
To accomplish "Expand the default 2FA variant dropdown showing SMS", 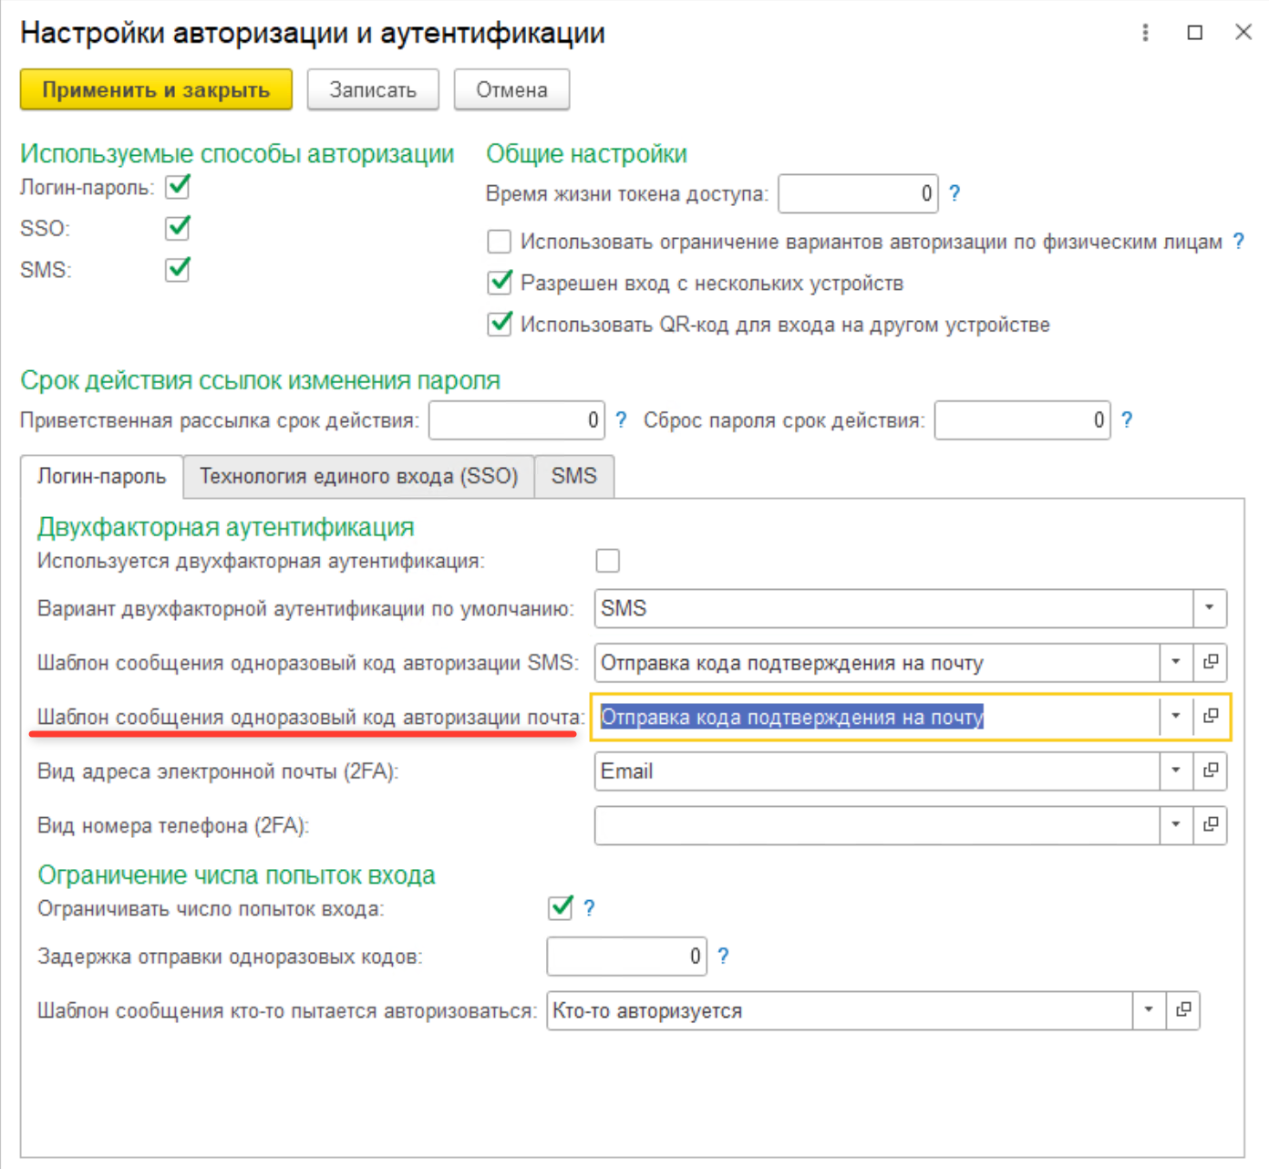I will coord(1210,608).
